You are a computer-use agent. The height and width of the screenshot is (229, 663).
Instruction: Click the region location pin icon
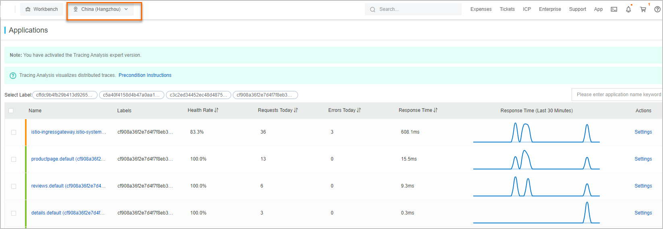click(75, 9)
